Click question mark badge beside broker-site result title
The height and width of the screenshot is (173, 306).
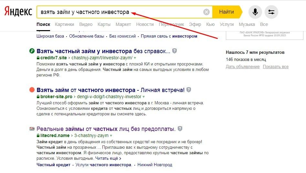pyautogui.click(x=189, y=90)
